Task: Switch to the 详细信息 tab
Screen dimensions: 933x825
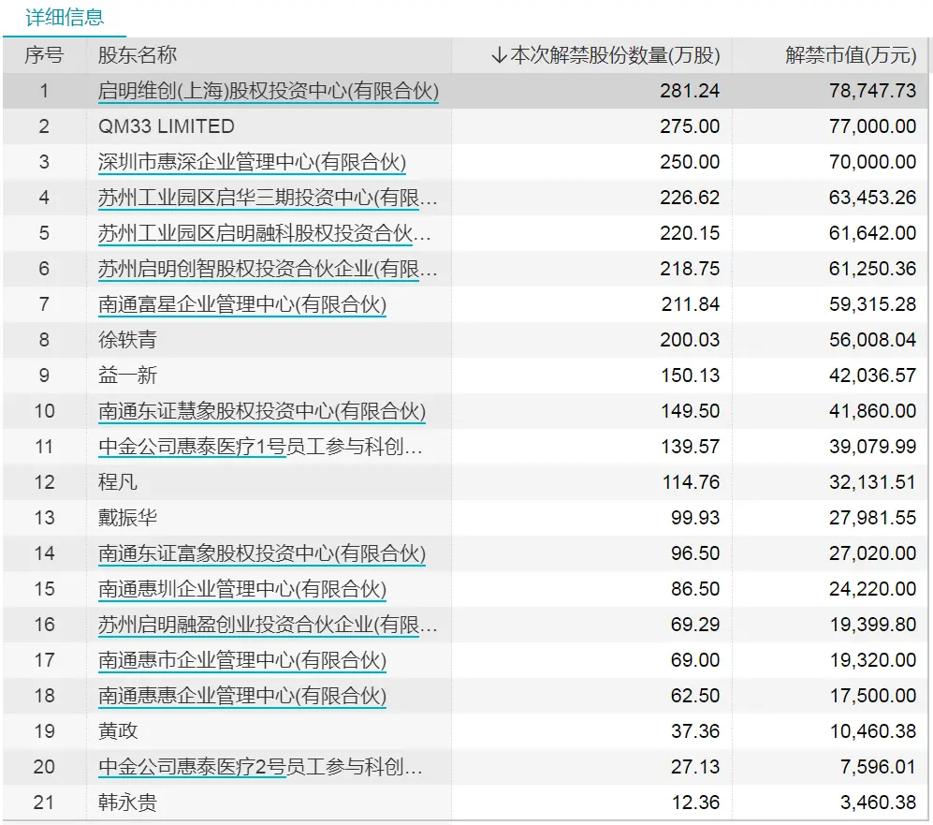Action: pos(65,17)
